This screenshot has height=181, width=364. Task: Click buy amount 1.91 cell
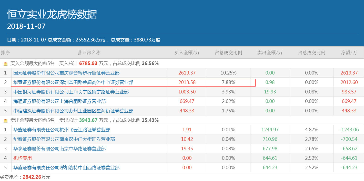tap(187, 130)
